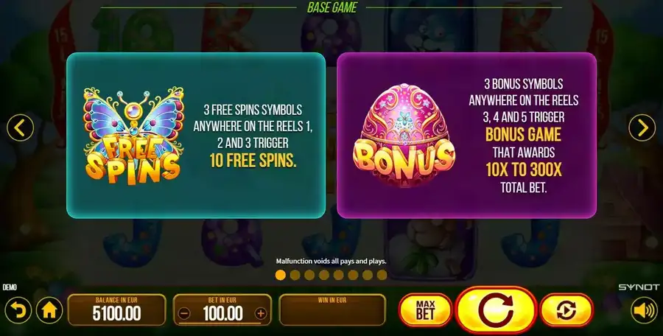Click the Bet in EUR amount field

(x=222, y=309)
